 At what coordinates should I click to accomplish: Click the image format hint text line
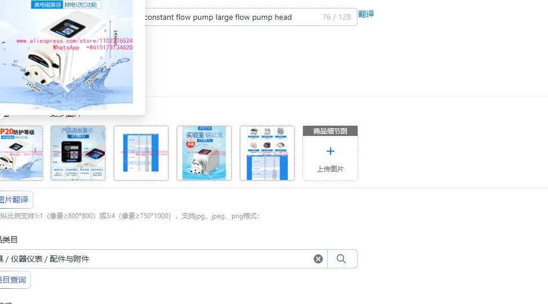[x=130, y=216]
